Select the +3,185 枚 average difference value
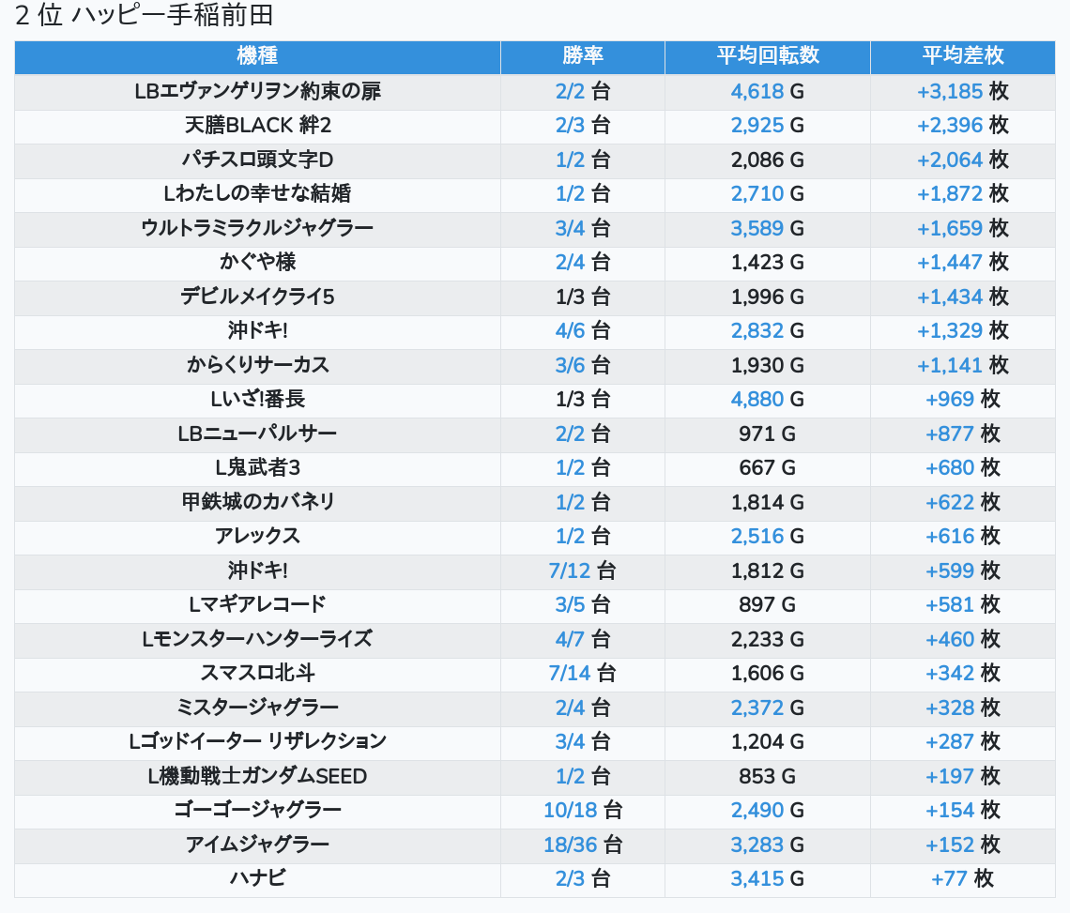Image resolution: width=1070 pixels, height=913 pixels. click(x=963, y=91)
